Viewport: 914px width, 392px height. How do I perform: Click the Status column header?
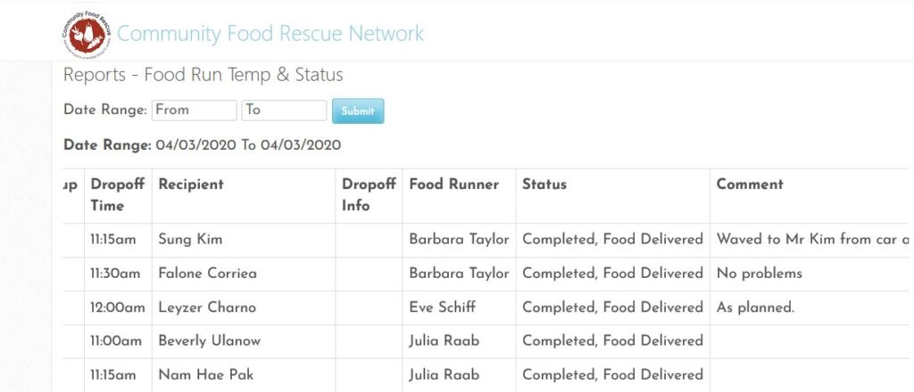pyautogui.click(x=544, y=184)
